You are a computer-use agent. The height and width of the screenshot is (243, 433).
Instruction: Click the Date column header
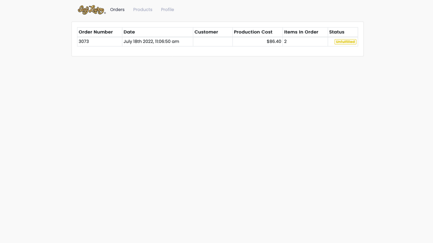pyautogui.click(x=129, y=32)
